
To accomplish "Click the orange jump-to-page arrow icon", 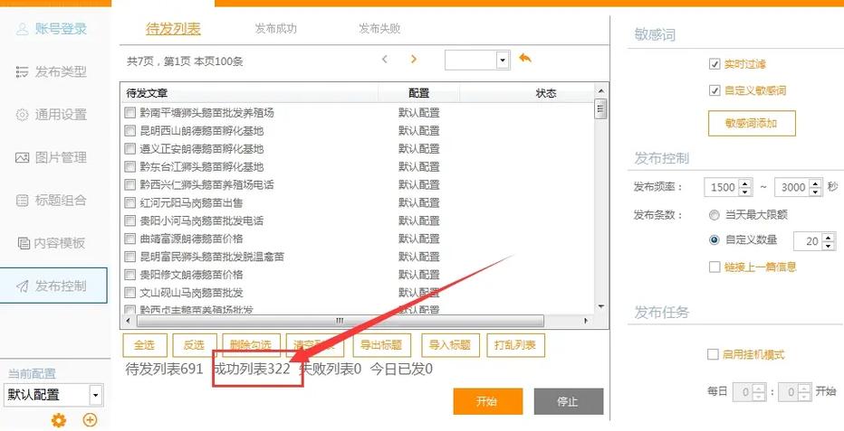I will [525, 59].
